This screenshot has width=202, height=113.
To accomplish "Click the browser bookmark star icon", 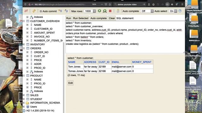I will click(110, 4).
